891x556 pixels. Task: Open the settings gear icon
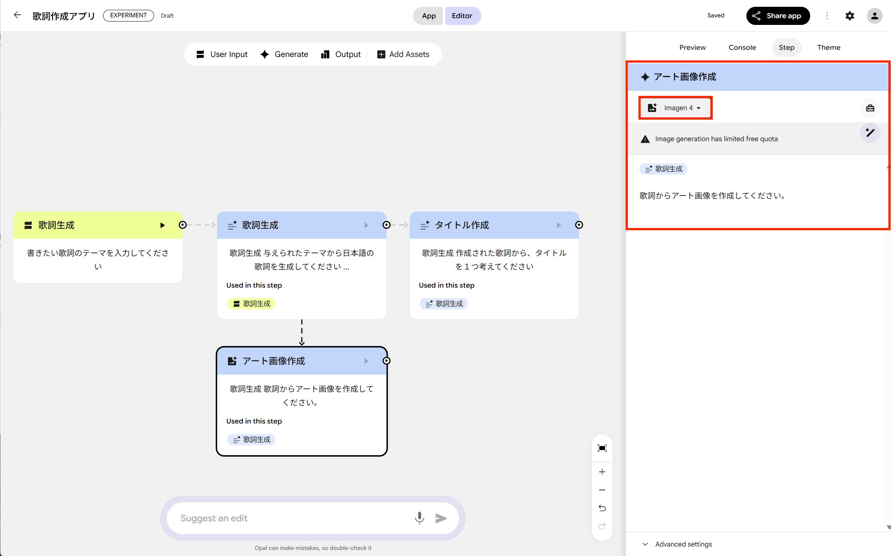click(849, 16)
